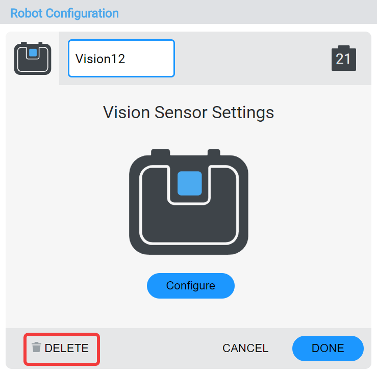Focus the Vision12 name text field

pyautogui.click(x=121, y=58)
